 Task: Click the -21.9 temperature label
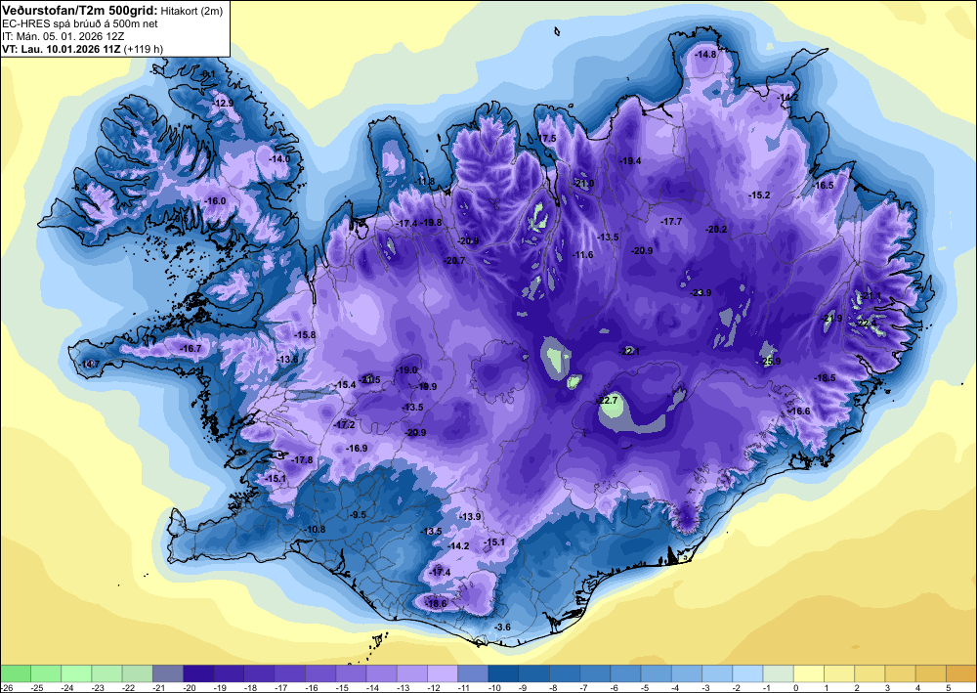831,319
